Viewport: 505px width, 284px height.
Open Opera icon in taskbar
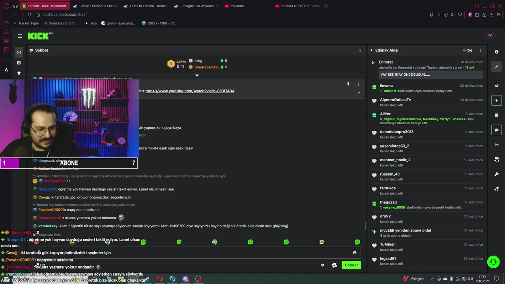(x=159, y=279)
